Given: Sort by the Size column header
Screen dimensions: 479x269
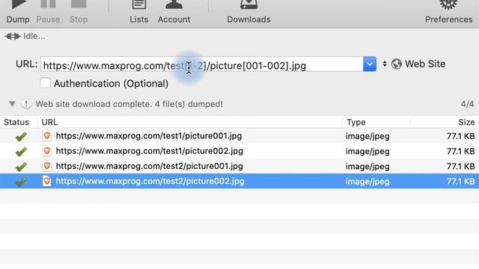Looking at the screenshot, I should click(466, 123).
